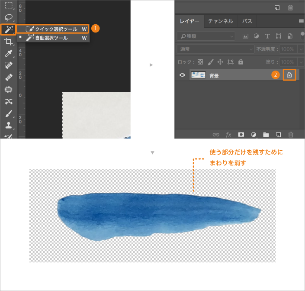Click the 背景 layer name

click(x=214, y=75)
